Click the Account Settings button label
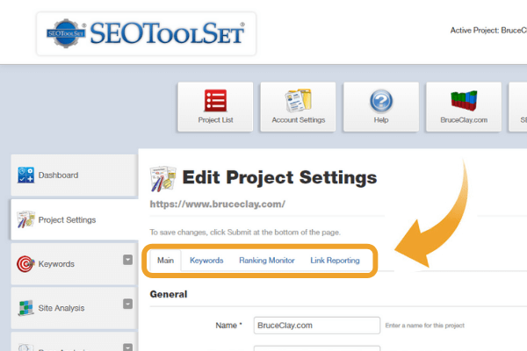The height and width of the screenshot is (351, 527). point(299,120)
